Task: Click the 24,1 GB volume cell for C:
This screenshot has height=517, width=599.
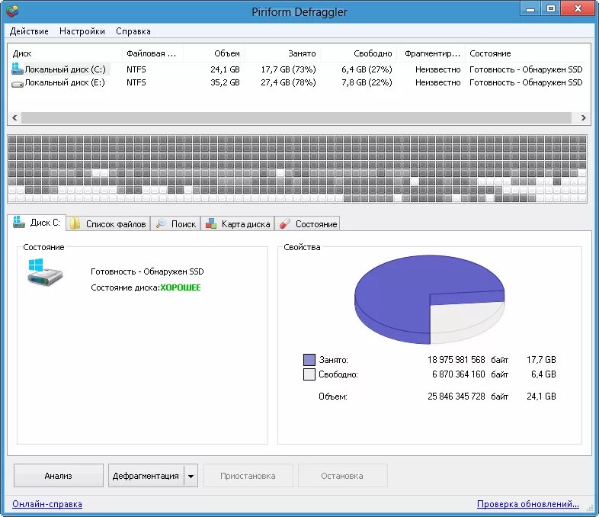Action: click(225, 69)
